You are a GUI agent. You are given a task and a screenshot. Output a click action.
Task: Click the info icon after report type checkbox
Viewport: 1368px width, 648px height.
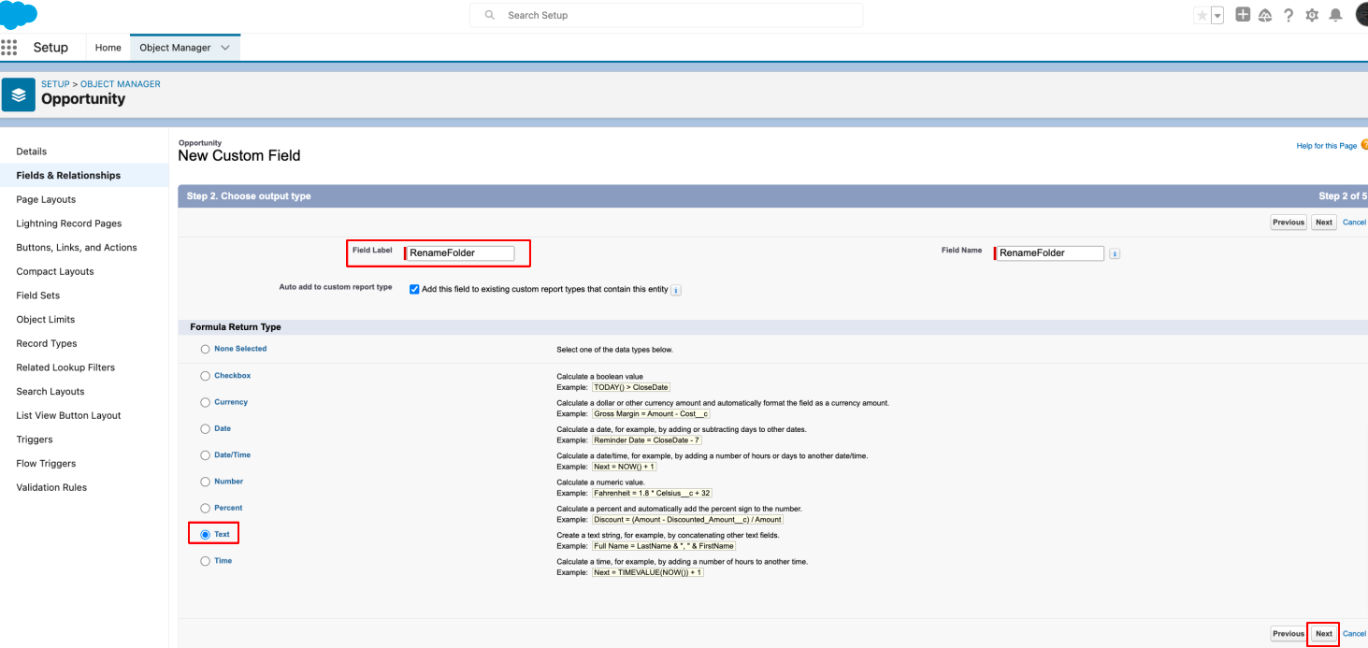point(676,290)
